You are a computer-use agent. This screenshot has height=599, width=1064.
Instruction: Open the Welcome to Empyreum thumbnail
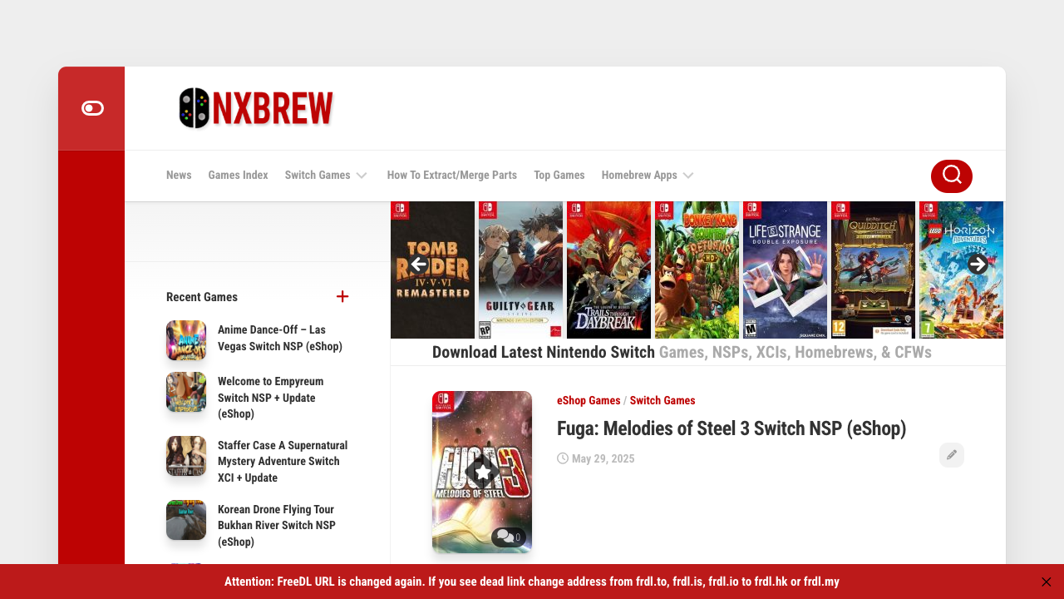186,392
